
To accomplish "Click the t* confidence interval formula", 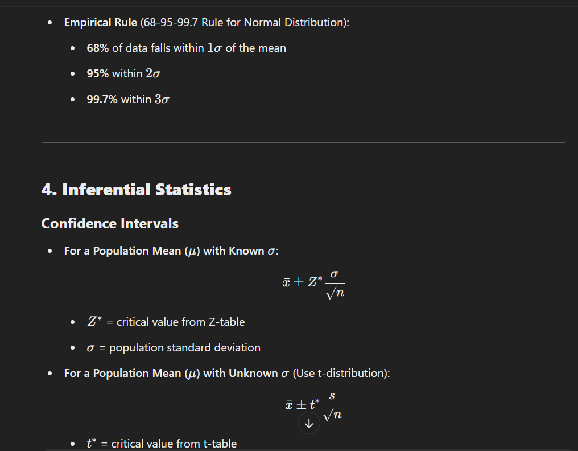I will (313, 406).
